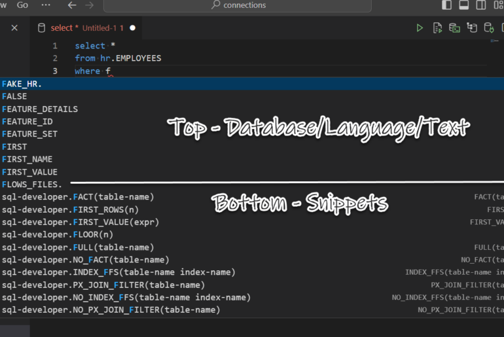504x337 pixels.
Task: Click line number 2 in gutter
Action: pyautogui.click(x=55, y=58)
